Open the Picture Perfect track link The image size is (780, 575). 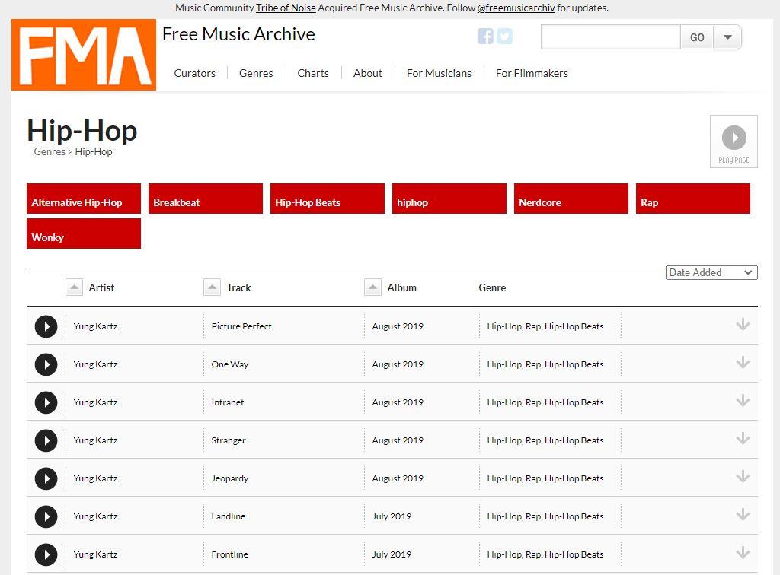241,326
